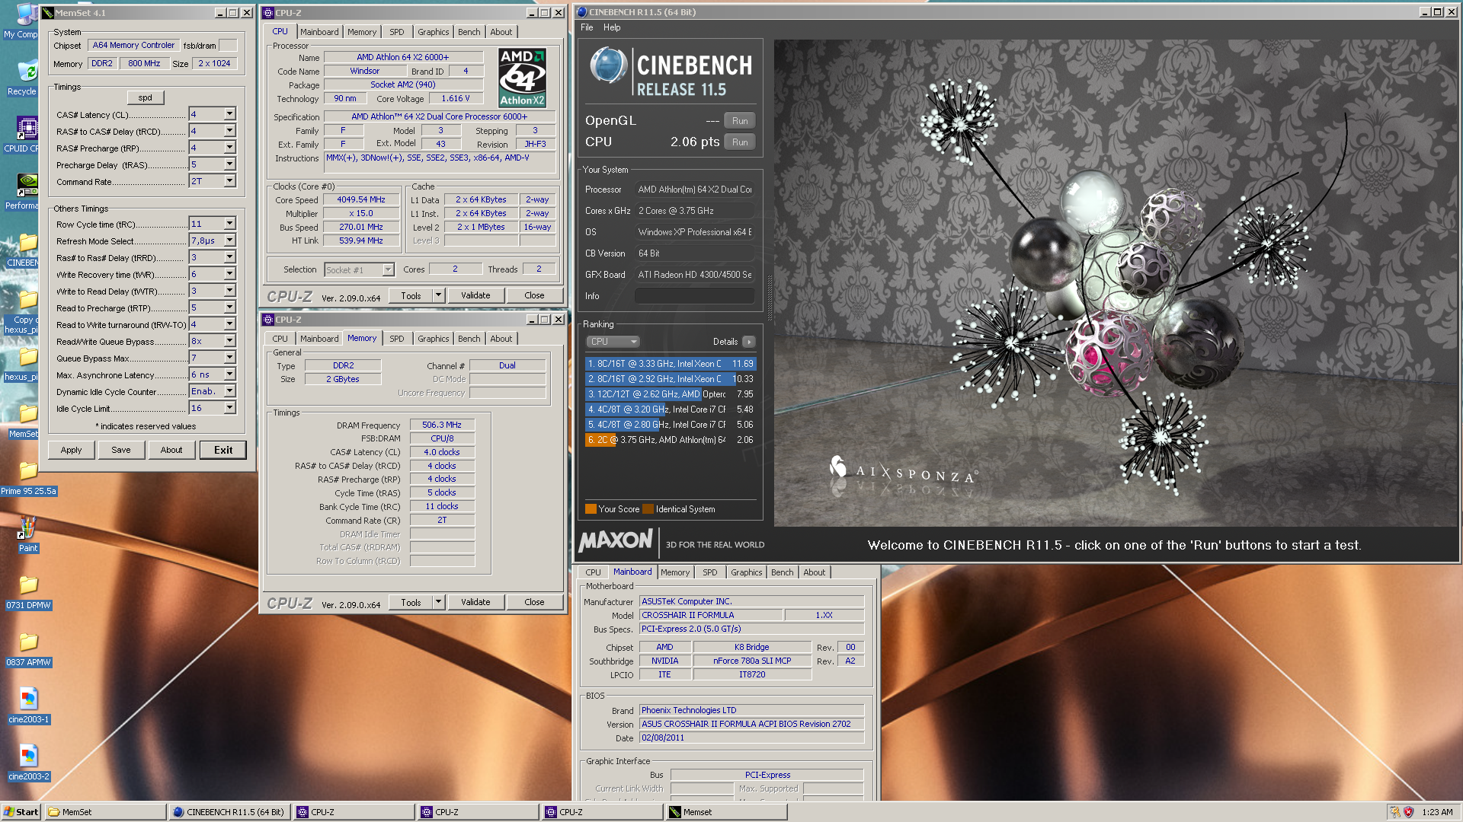Run the CPU benchmark in CINEBENCH
Viewport: 1463px width, 822px height.
point(740,142)
